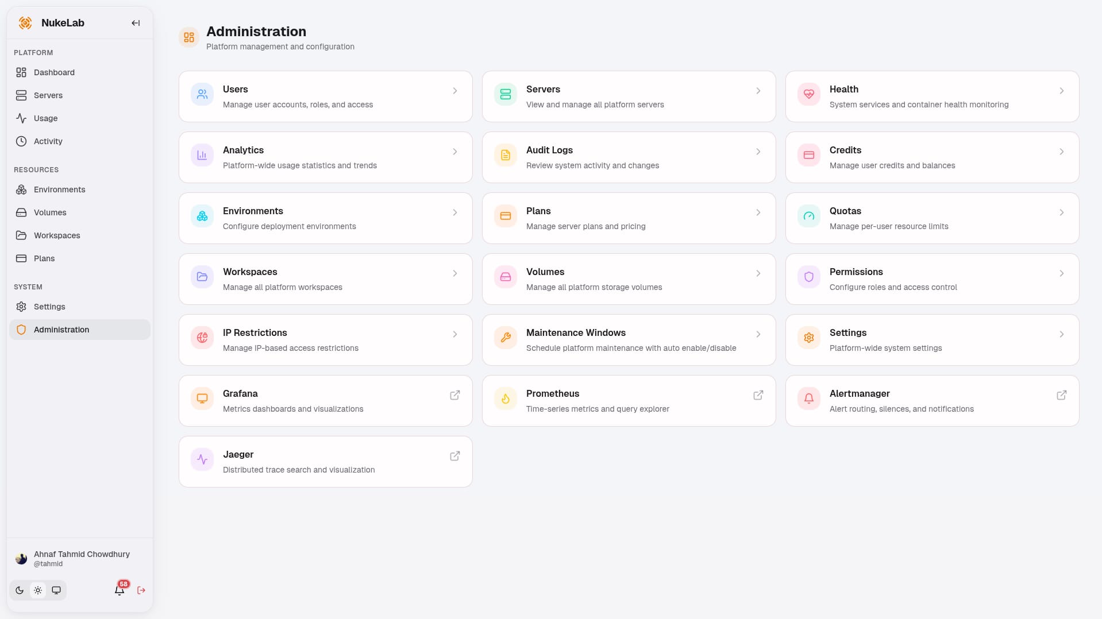Click the Workspaces card folder icon
This screenshot has width=1102, height=619.
[x=202, y=277]
